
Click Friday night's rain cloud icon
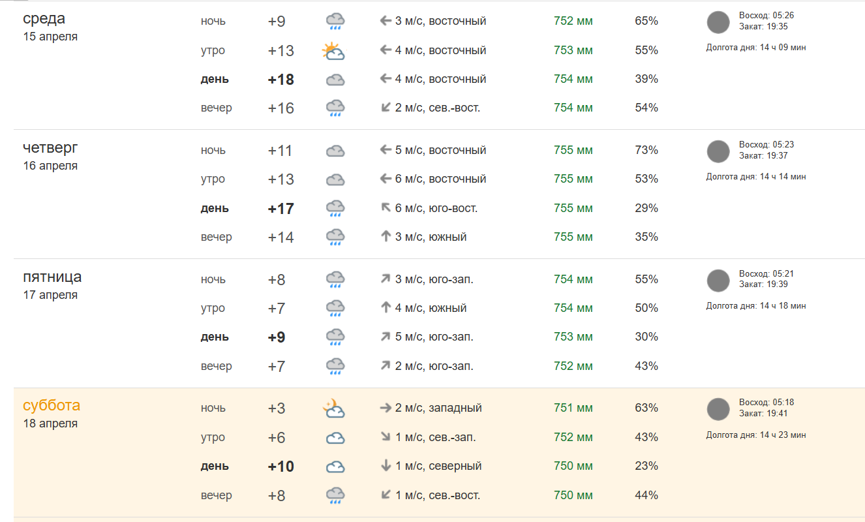pos(335,280)
